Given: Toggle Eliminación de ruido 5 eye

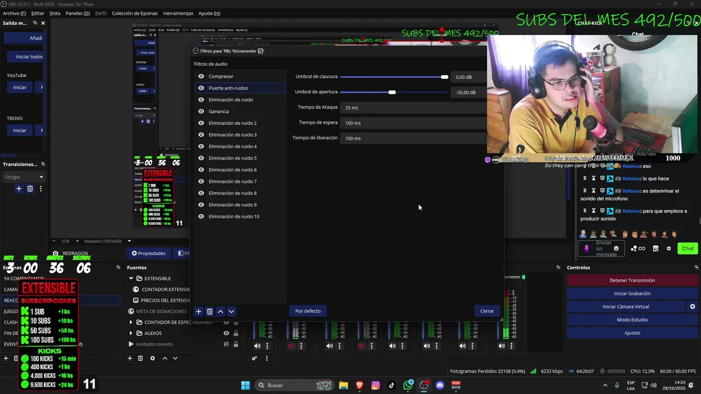Looking at the screenshot, I should click(x=201, y=158).
